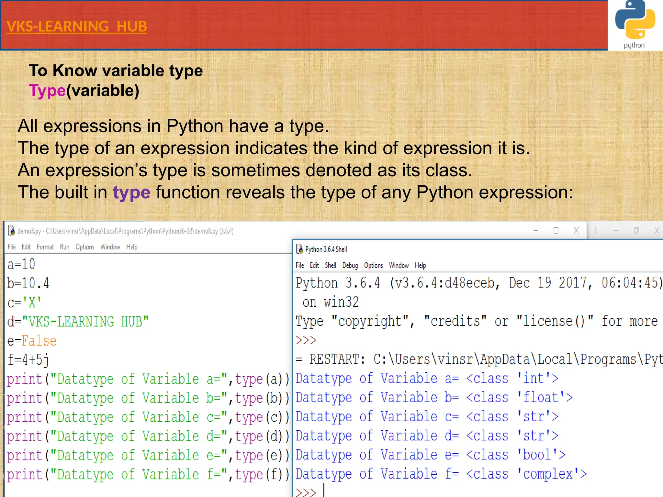Click the shell output for Variable d= str
Viewport: 663px width, 497px height.
click(427, 436)
